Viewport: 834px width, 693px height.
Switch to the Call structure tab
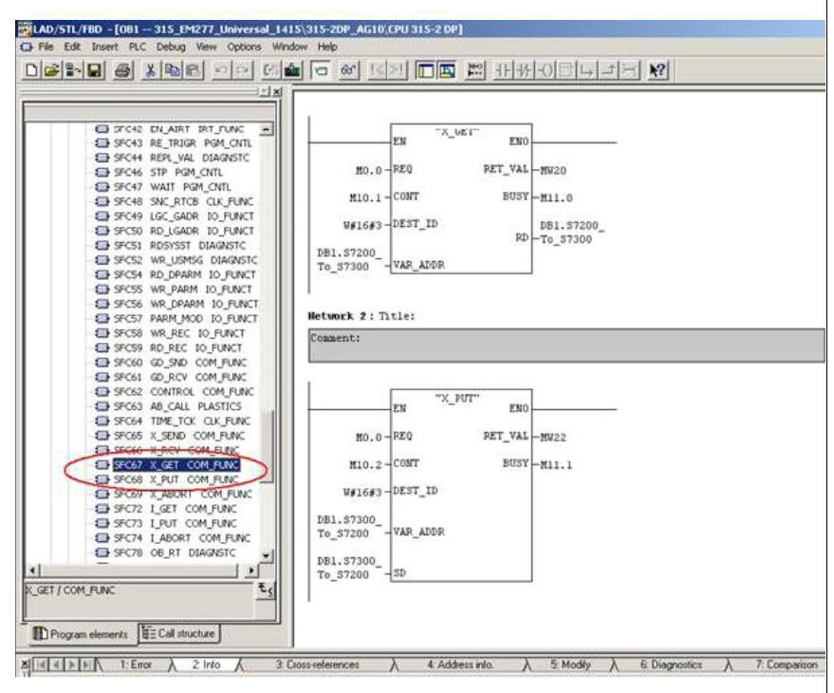[x=178, y=633]
